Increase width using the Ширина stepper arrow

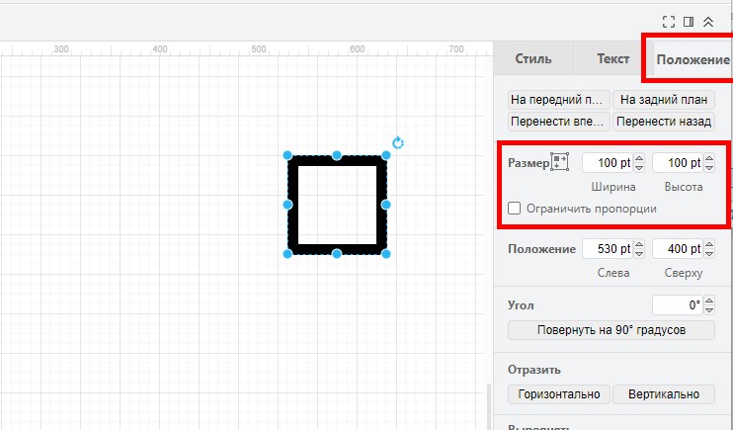(x=639, y=159)
